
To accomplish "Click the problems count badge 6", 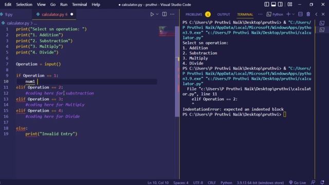I will click(x=208, y=14).
